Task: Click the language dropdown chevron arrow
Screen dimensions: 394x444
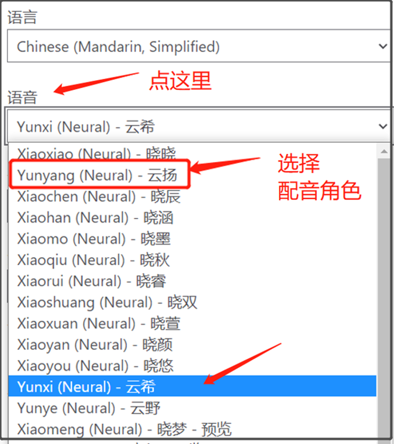Action: click(383, 46)
